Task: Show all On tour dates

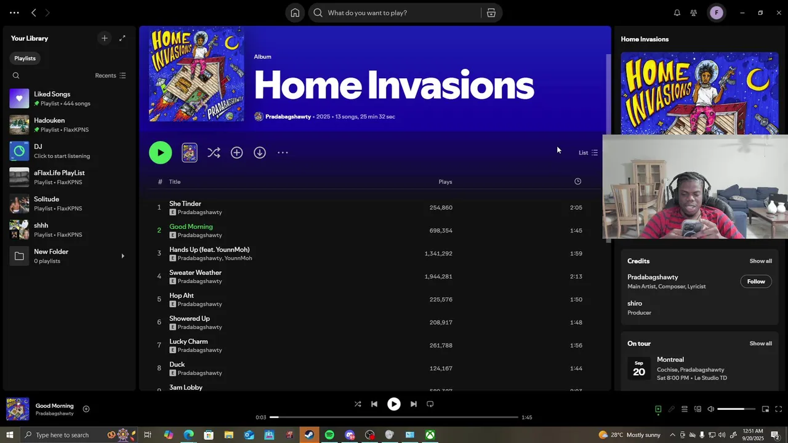Action: coord(760,343)
